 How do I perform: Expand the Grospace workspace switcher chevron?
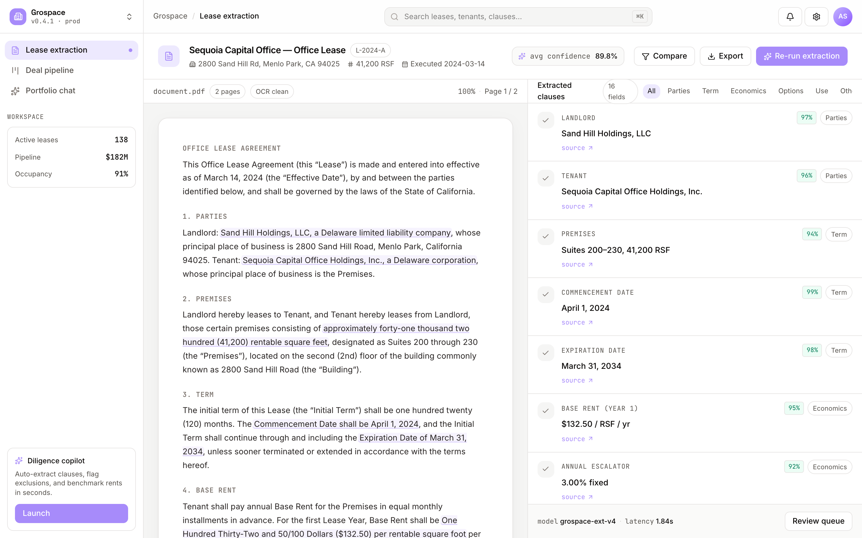coord(129,17)
